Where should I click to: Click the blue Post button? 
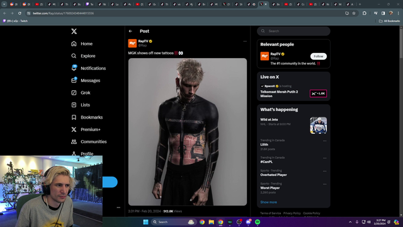110,182
